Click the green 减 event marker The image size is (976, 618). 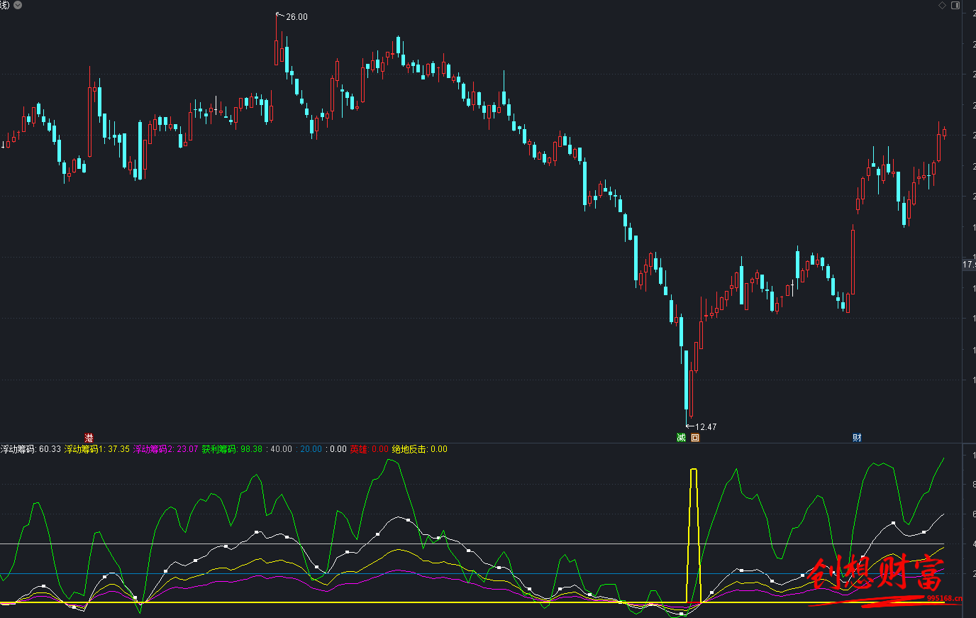(682, 438)
